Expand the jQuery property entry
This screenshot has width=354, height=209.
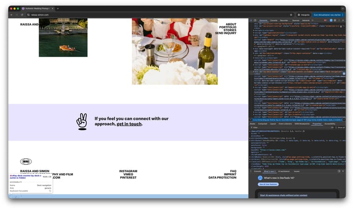pyautogui.click(x=250, y=131)
